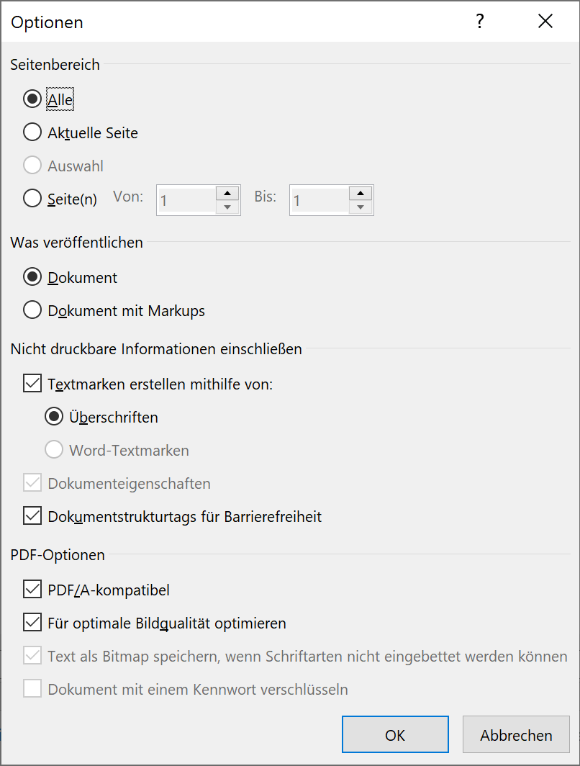Choose the Aktuelle Seite radio button
This screenshot has height=766, width=580.
point(32,132)
